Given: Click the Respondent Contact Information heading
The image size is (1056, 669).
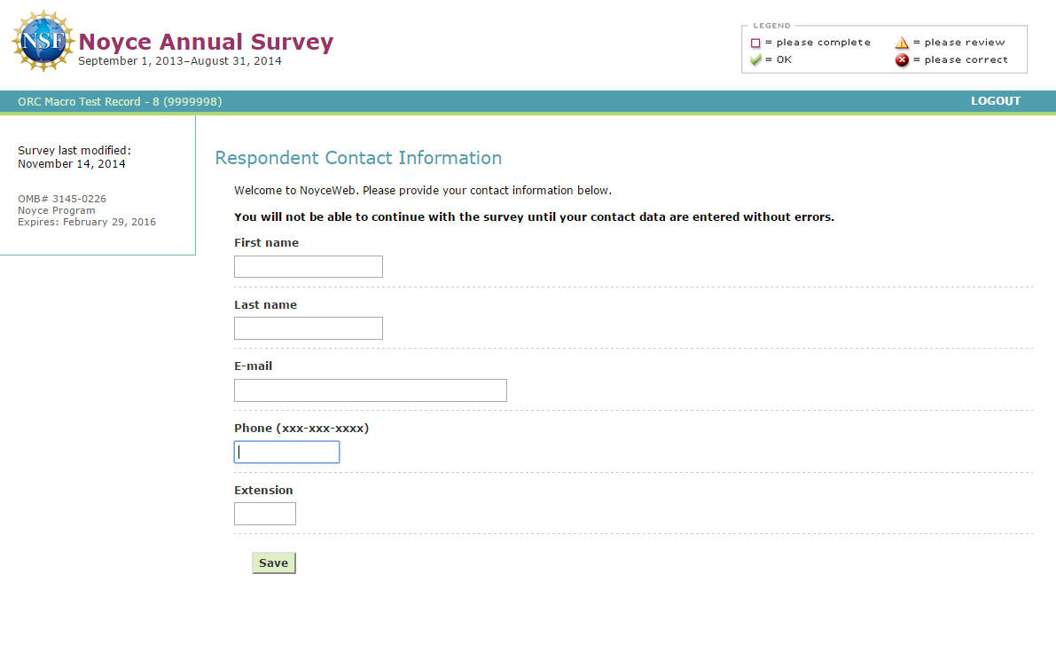Looking at the screenshot, I should point(358,158).
